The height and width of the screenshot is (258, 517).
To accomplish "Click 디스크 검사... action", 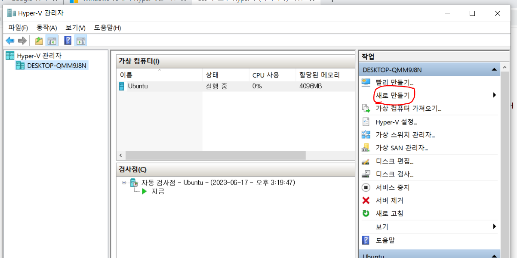I will [394, 174].
